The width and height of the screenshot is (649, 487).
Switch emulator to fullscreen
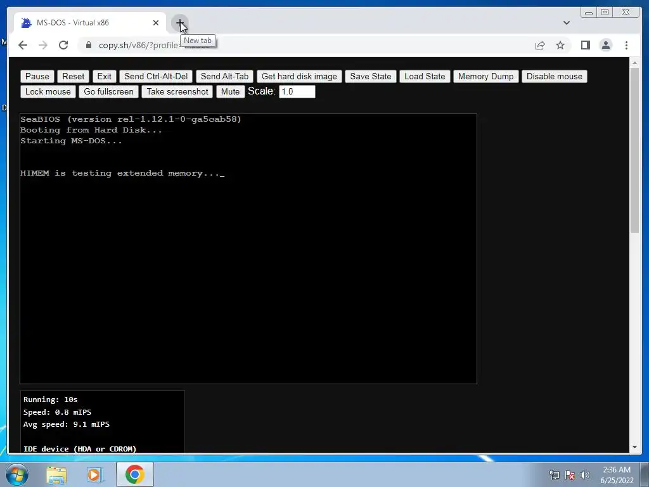pos(108,91)
